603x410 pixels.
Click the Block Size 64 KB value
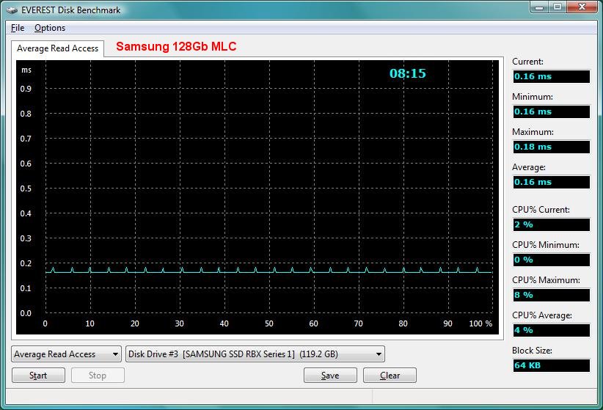551,365
